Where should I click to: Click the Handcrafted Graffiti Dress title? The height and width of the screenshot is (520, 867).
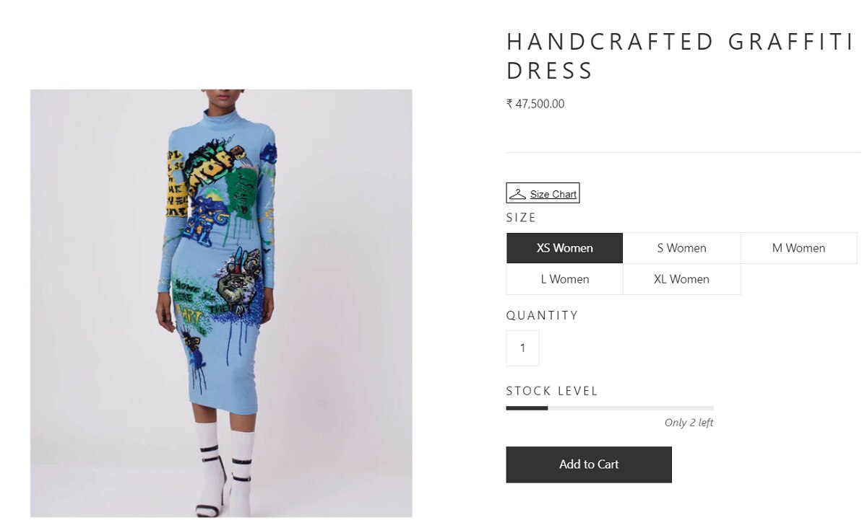[680, 56]
